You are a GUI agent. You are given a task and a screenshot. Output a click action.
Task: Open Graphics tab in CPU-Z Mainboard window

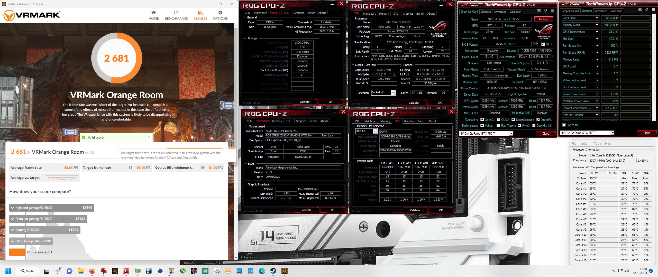[x=301, y=121]
